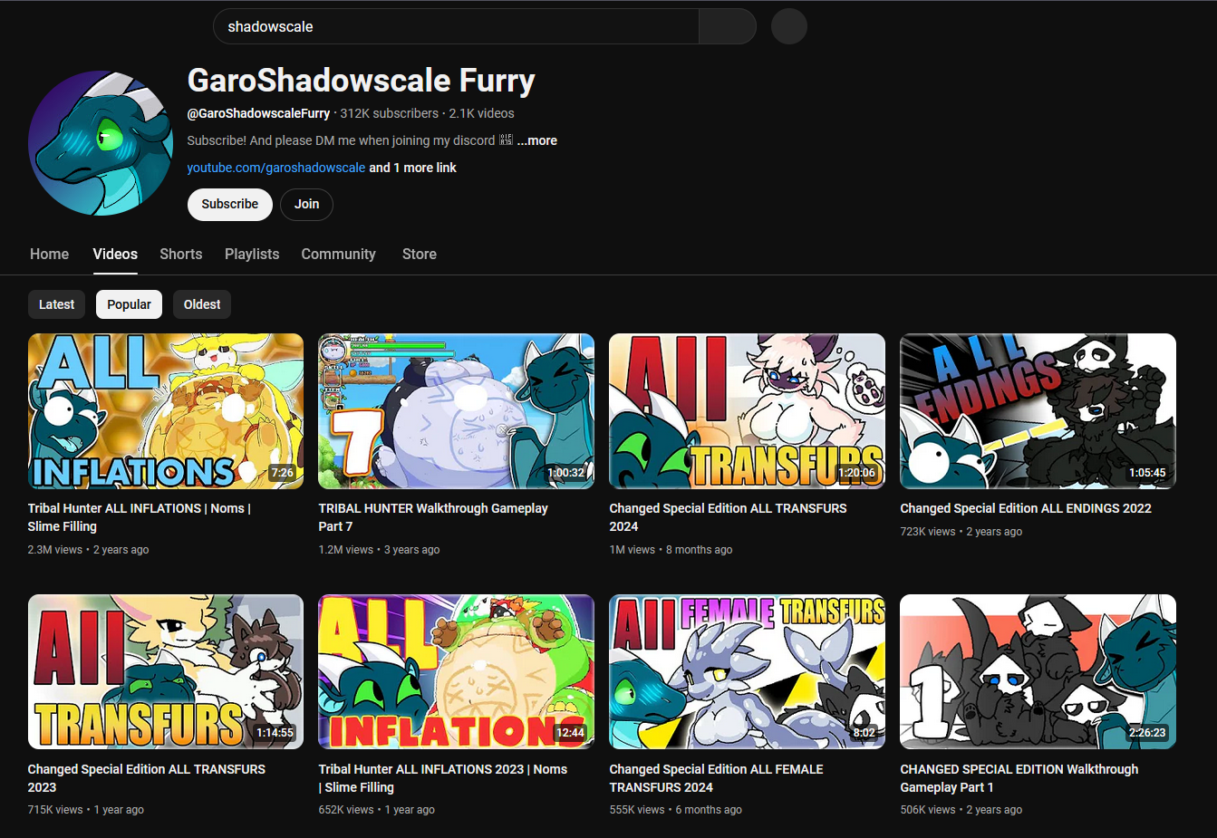The width and height of the screenshot is (1217, 838).
Task: Click the channel name GaroShadowscale Furry heading
Action: (x=362, y=81)
